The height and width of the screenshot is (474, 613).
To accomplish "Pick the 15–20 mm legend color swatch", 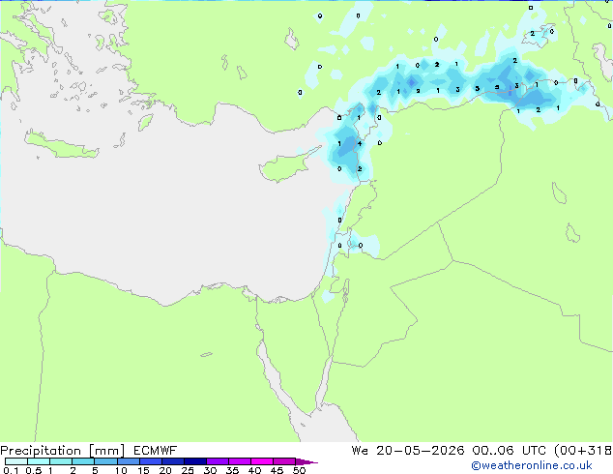I will coord(150,461).
